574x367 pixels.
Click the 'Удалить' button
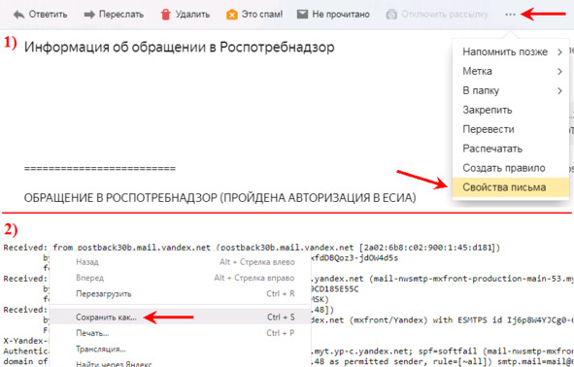(186, 15)
